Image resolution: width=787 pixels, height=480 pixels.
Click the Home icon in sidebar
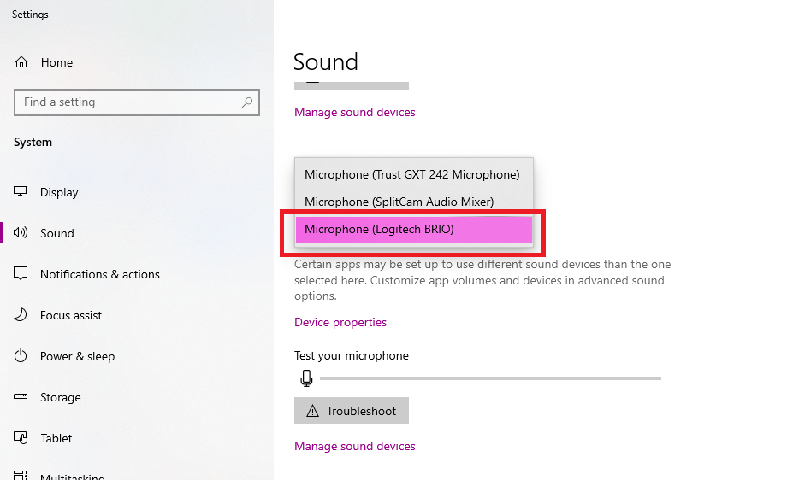click(x=21, y=62)
